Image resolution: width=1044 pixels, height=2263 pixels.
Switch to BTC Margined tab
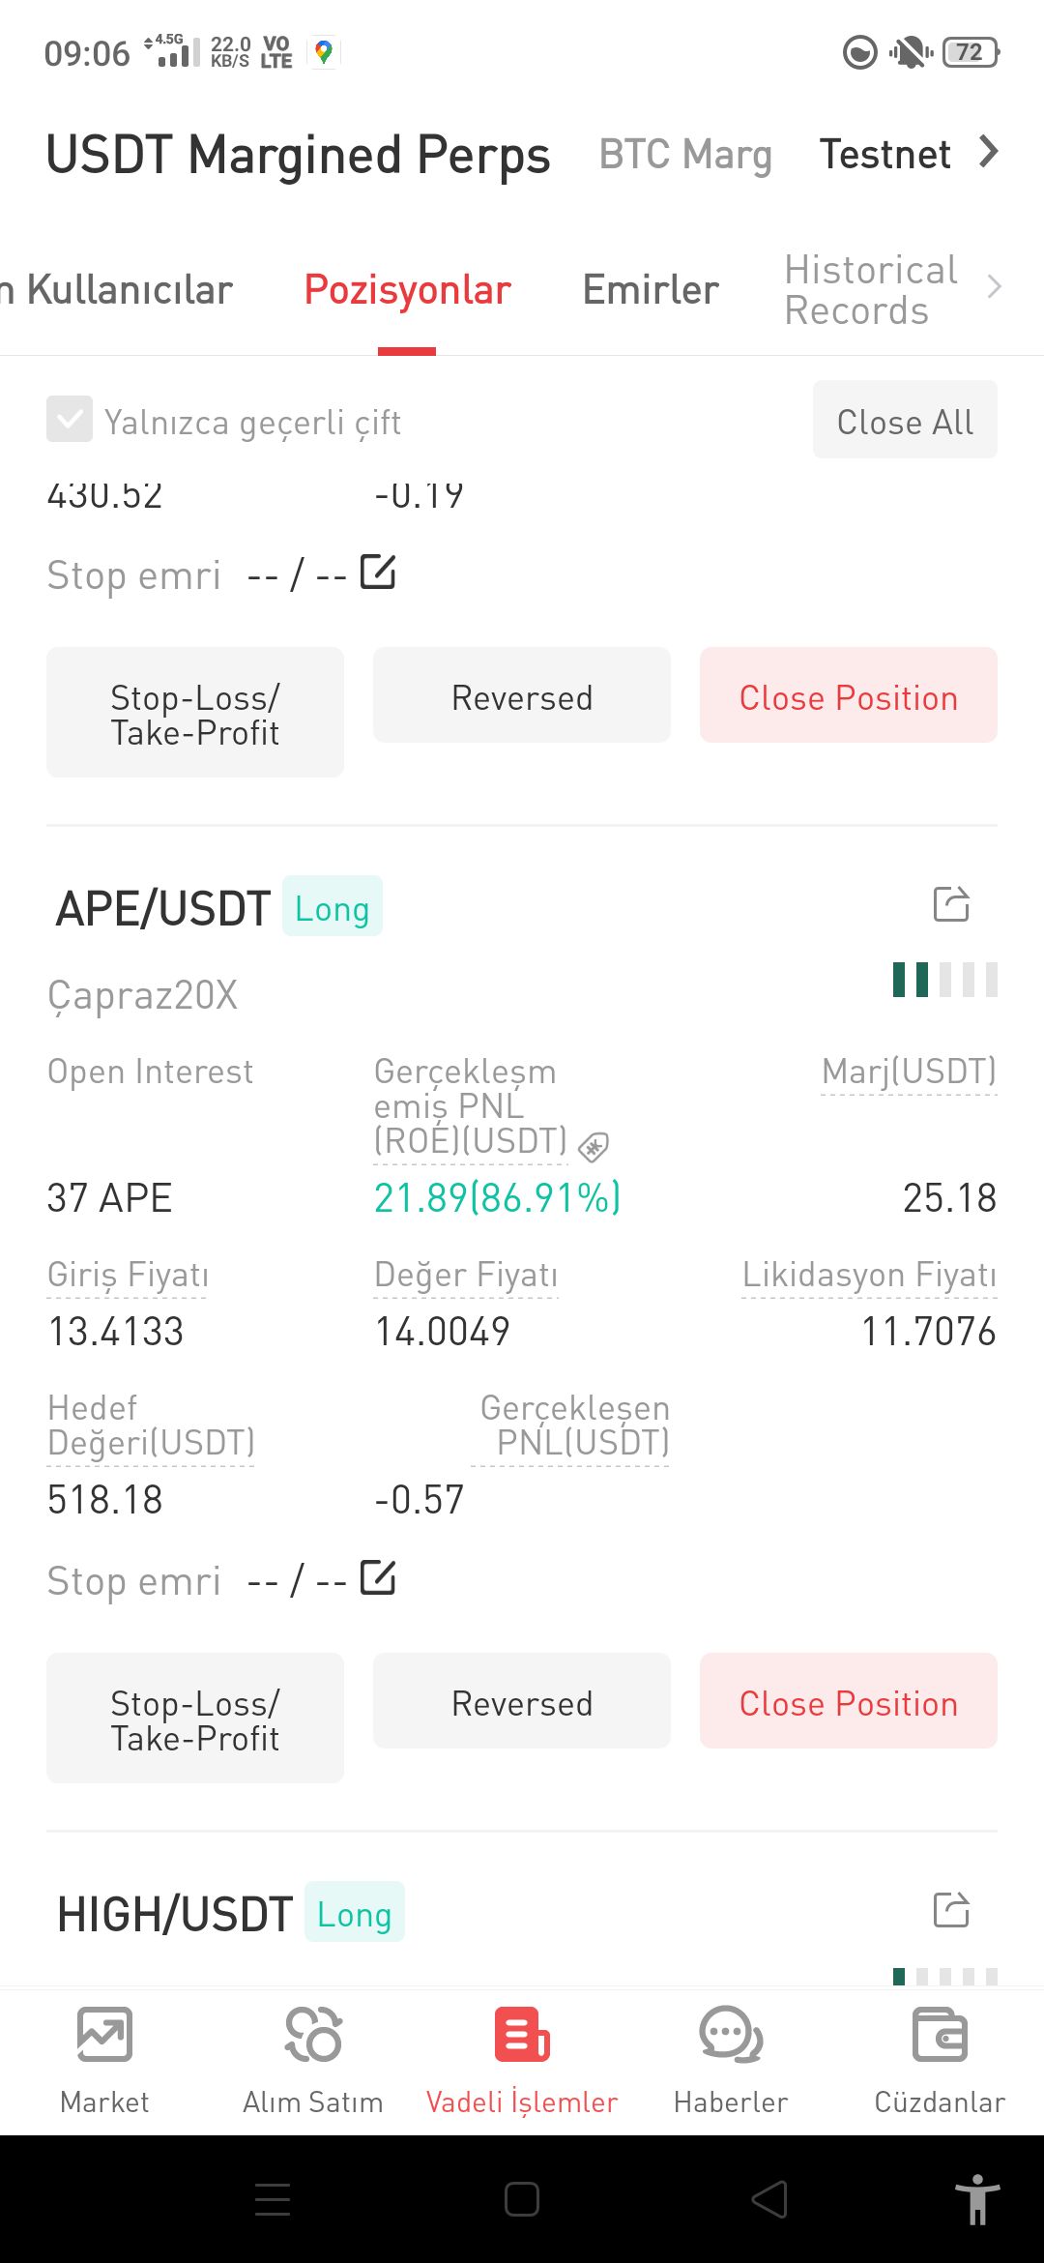tap(685, 154)
